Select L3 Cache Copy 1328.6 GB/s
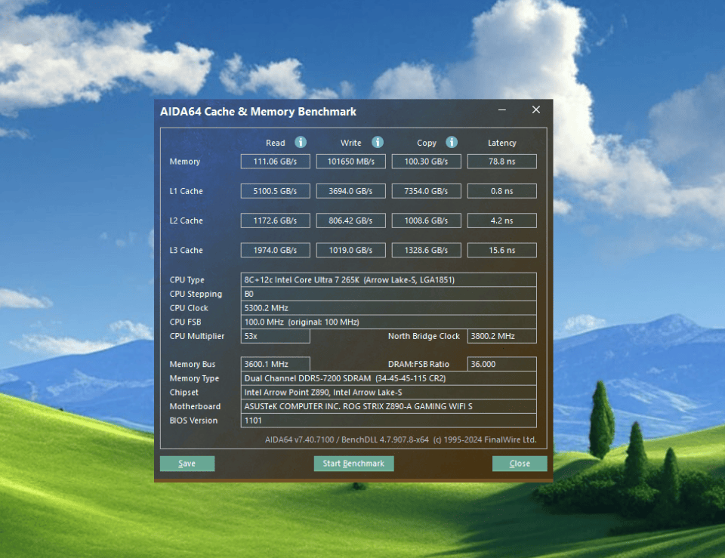The image size is (725, 558). (x=426, y=250)
